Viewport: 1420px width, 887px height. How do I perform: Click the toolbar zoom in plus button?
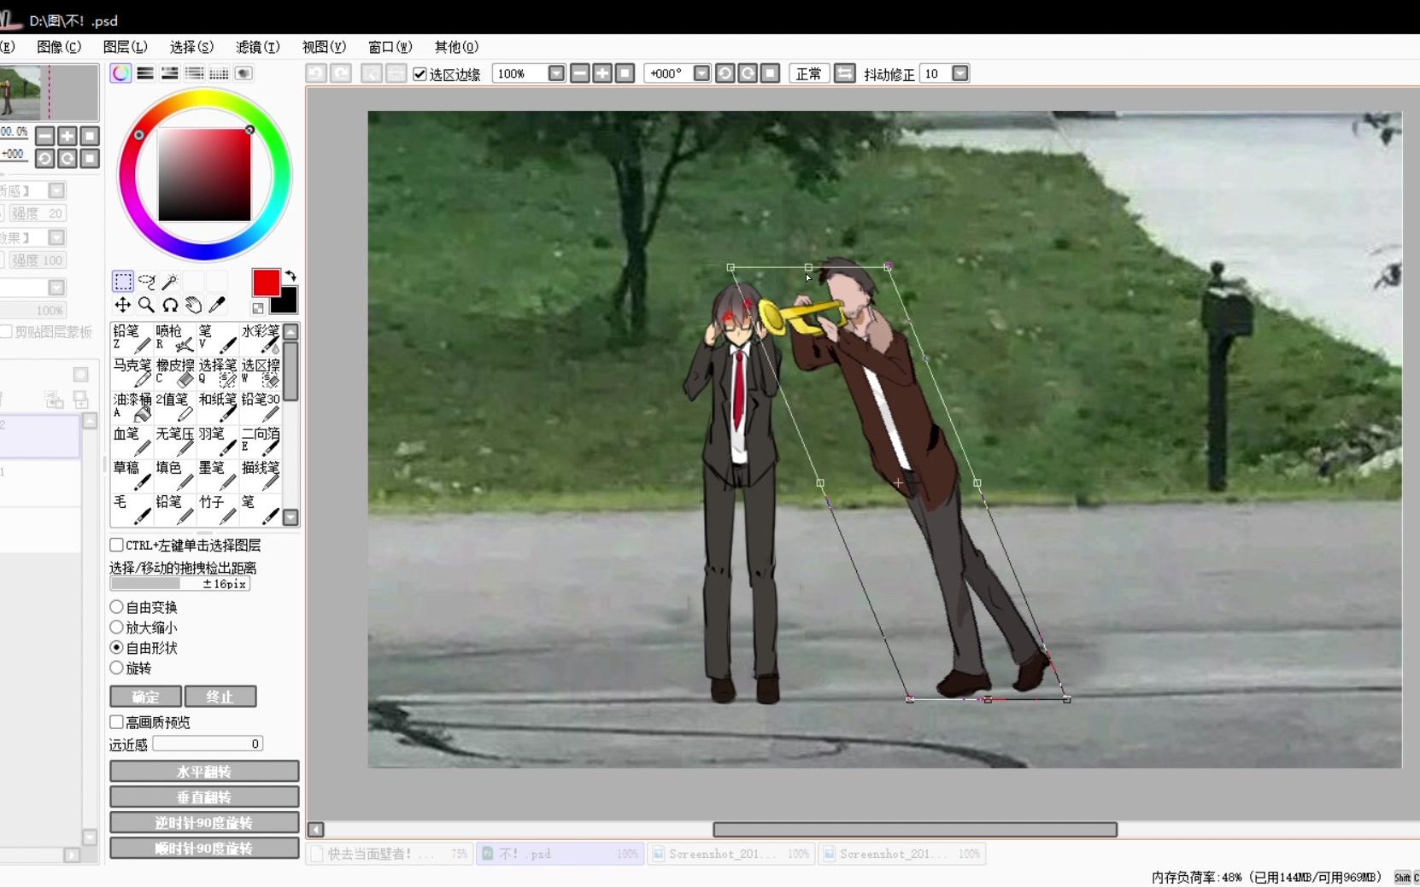[x=602, y=73]
